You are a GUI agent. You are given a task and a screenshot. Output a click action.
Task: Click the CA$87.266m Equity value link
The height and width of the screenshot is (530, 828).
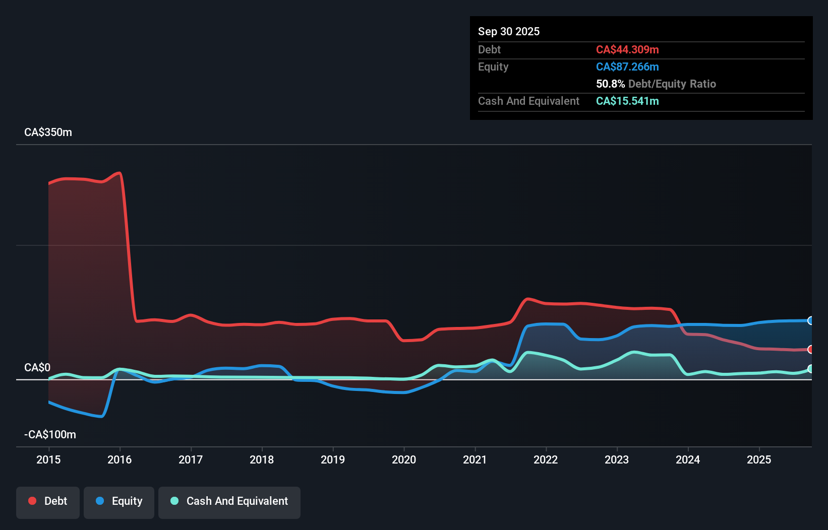point(627,67)
